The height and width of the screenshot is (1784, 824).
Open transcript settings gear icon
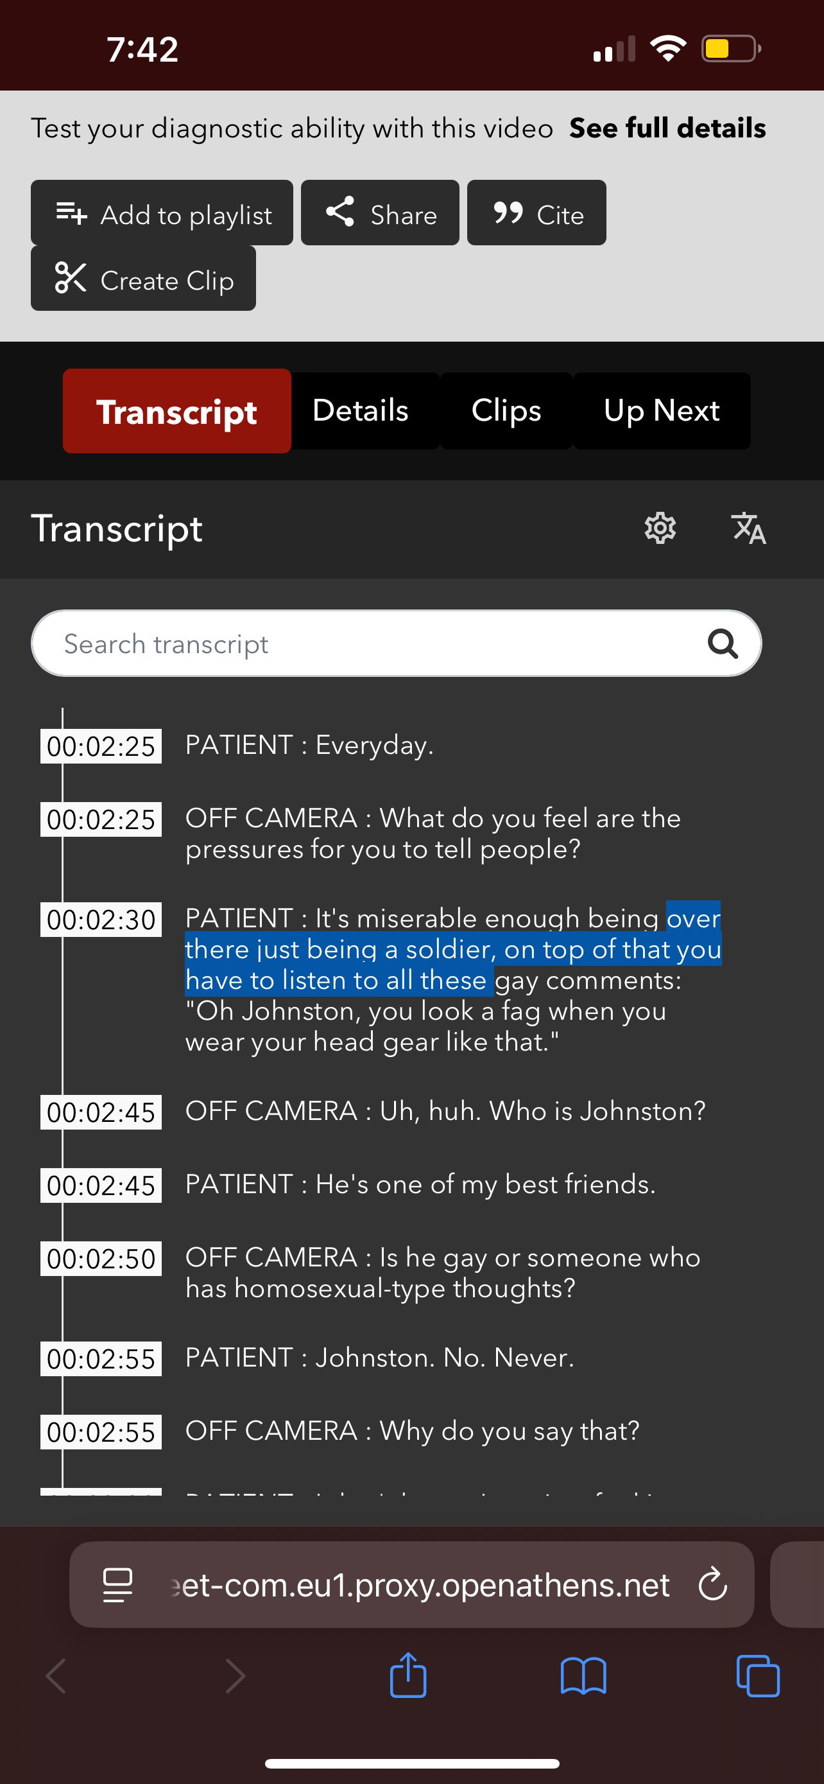tap(660, 529)
